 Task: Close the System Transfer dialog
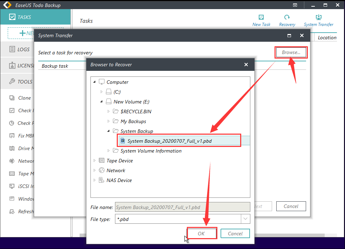click(302, 35)
